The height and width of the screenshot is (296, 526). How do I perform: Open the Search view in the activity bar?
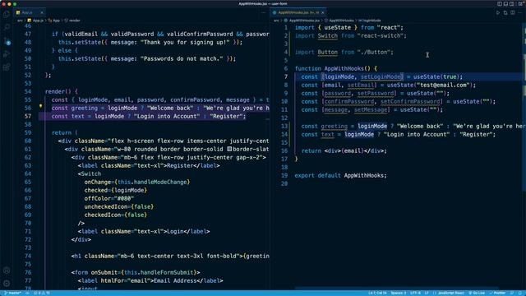click(7, 27)
